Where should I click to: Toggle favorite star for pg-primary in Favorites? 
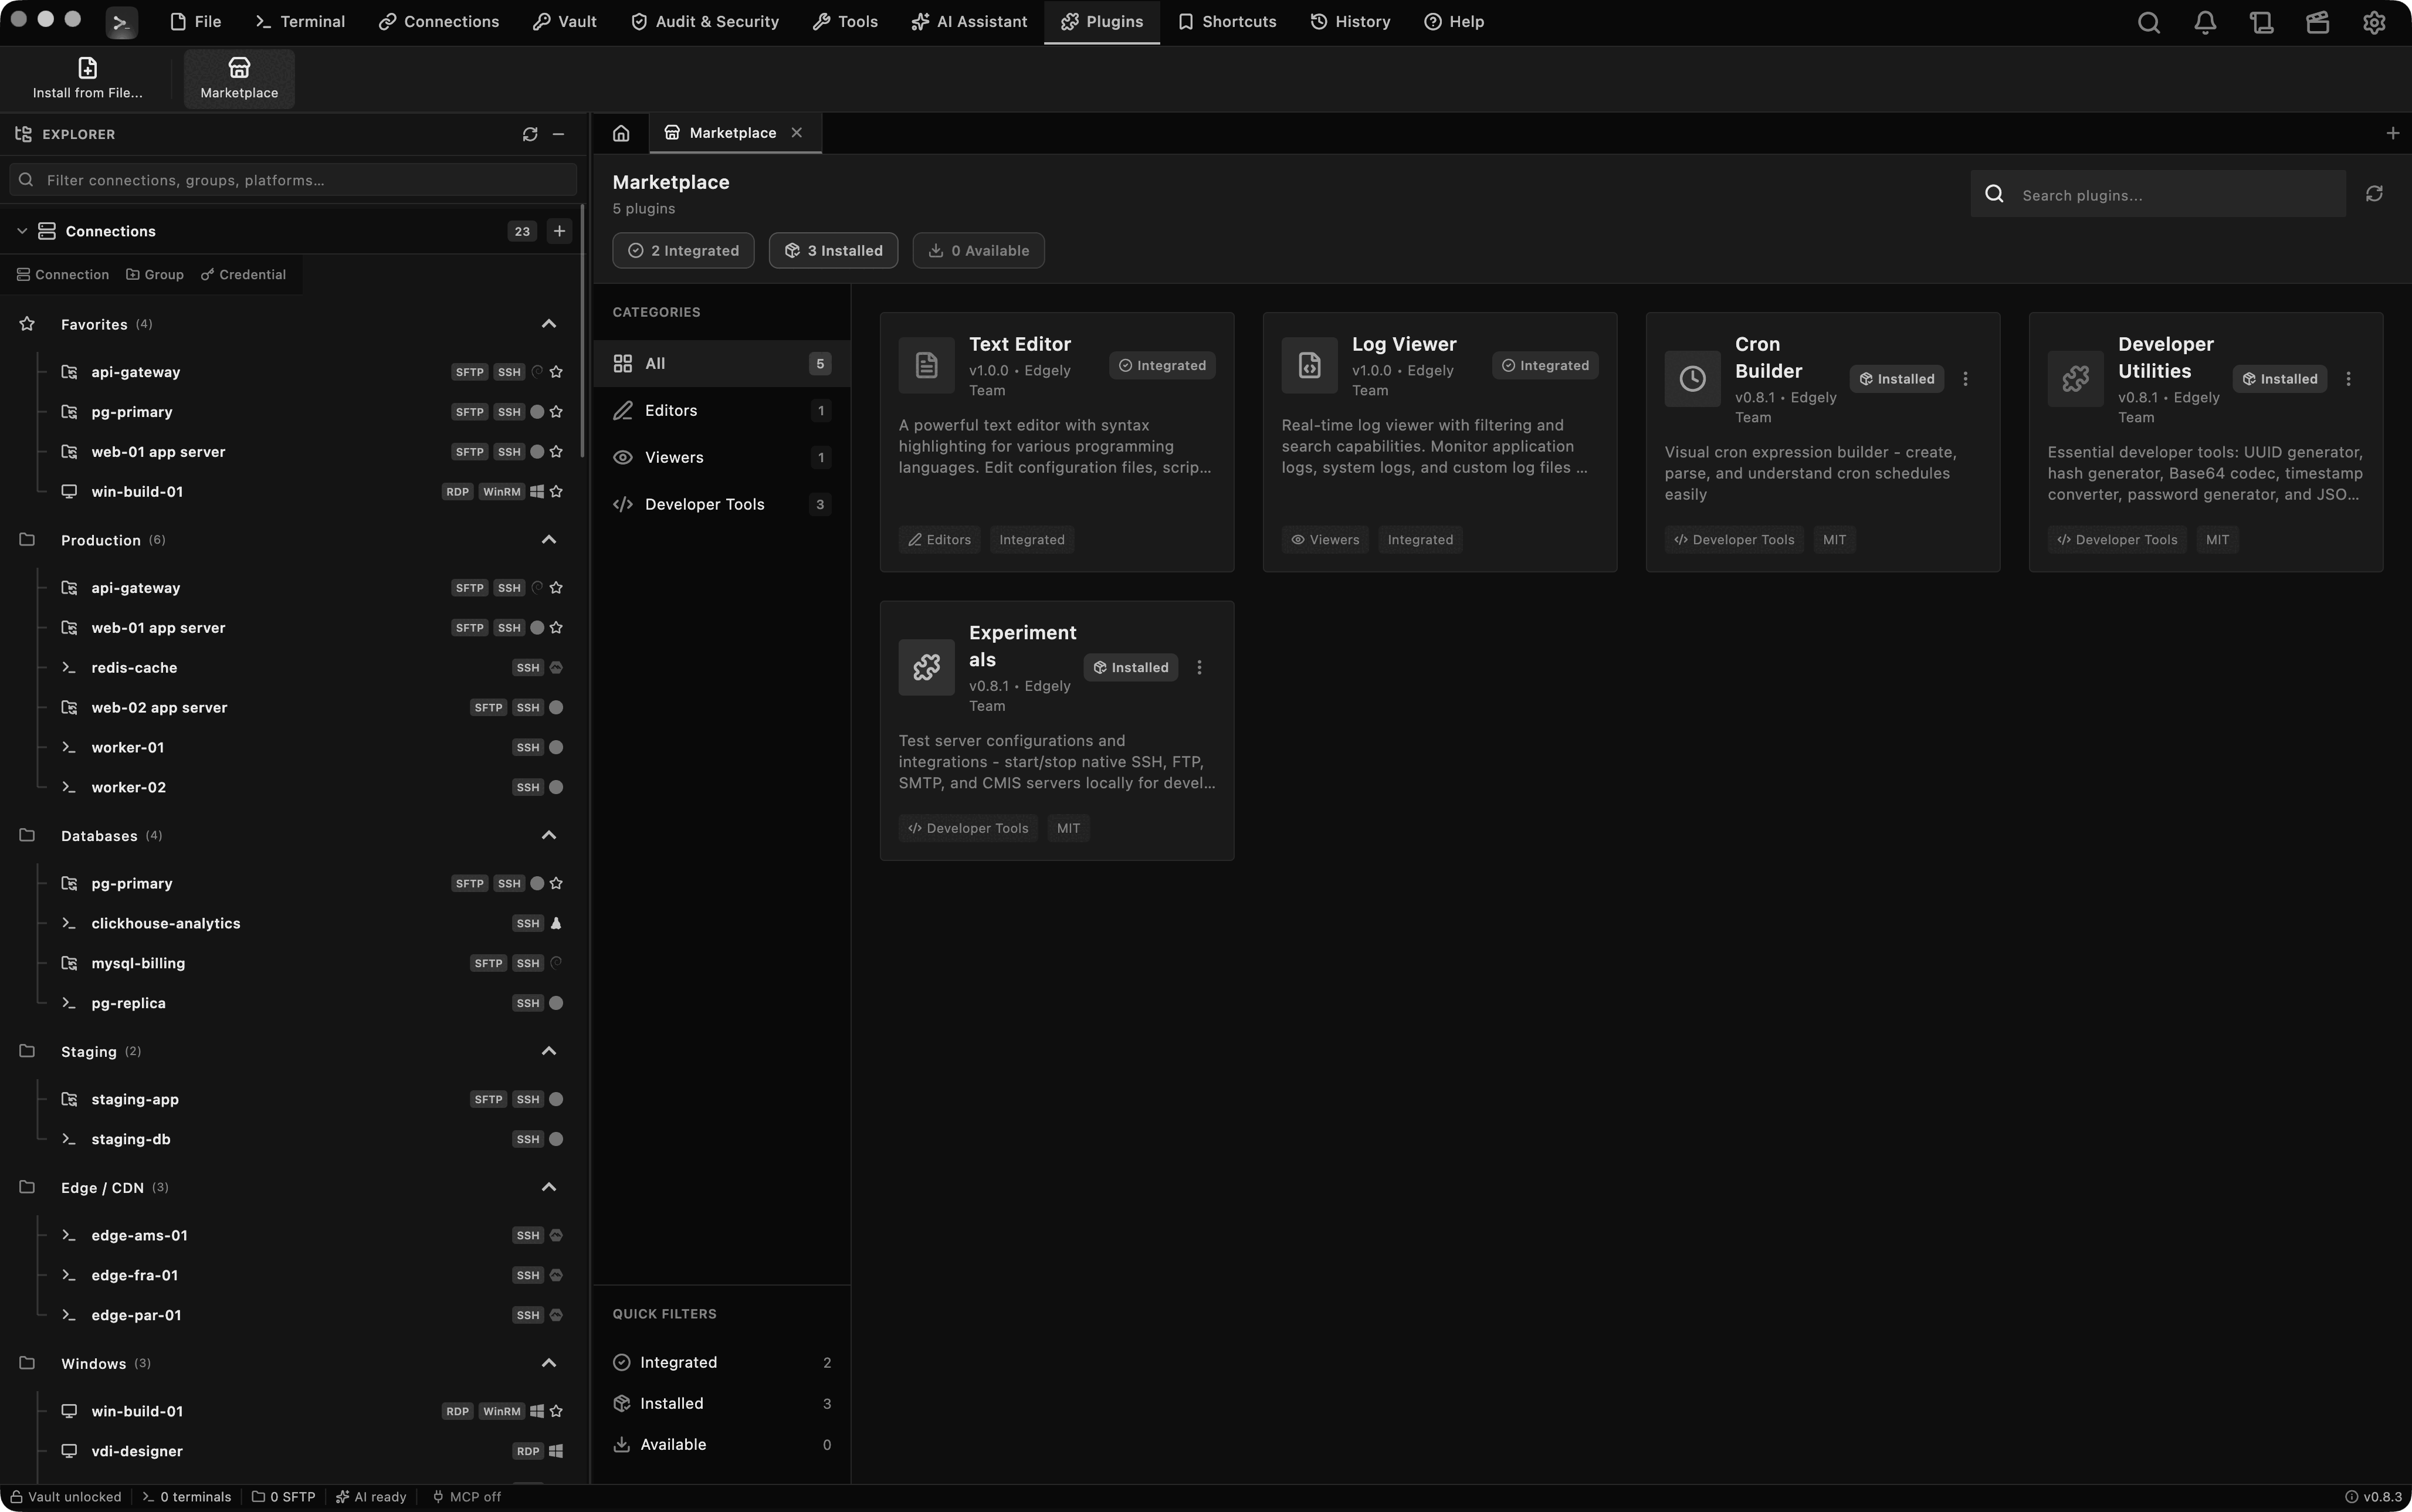click(x=557, y=412)
